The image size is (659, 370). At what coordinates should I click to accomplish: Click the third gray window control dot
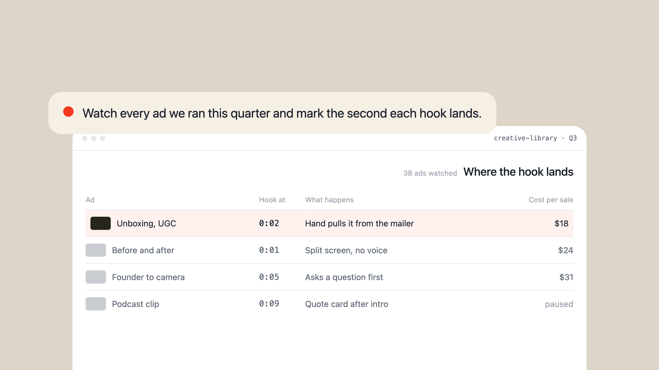[103, 138]
